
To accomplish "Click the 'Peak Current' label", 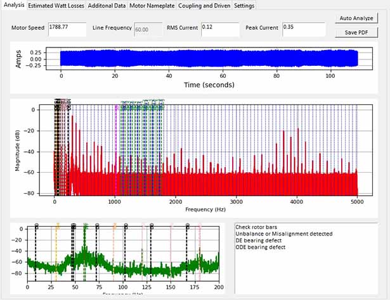I will [262, 28].
